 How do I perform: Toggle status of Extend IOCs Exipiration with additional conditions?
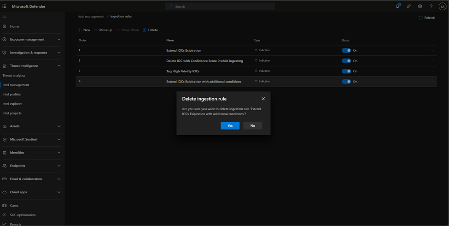pos(346,82)
